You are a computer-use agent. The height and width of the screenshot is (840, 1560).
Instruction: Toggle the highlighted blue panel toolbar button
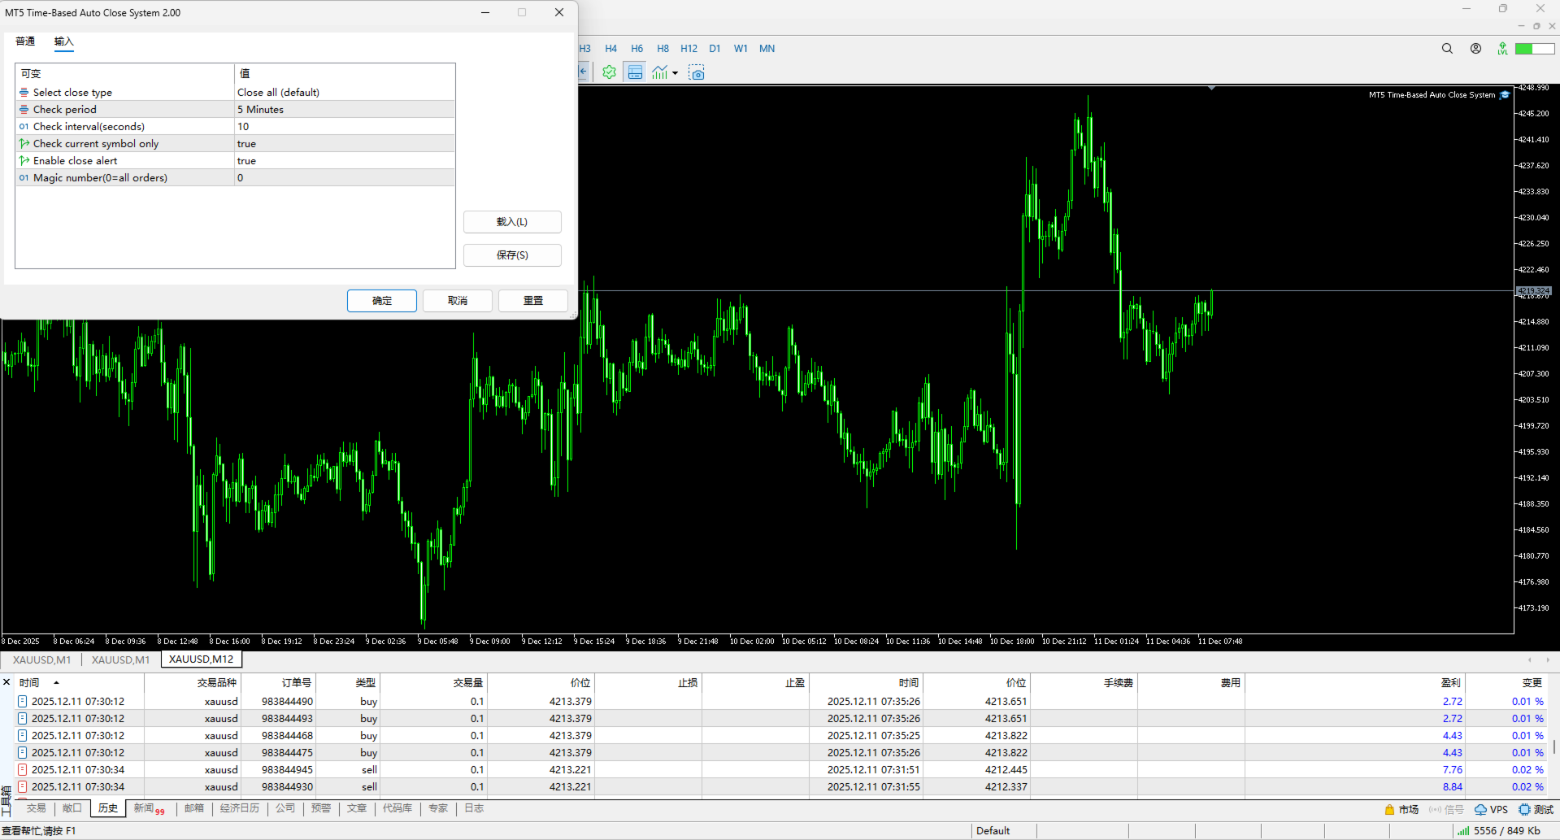click(635, 72)
